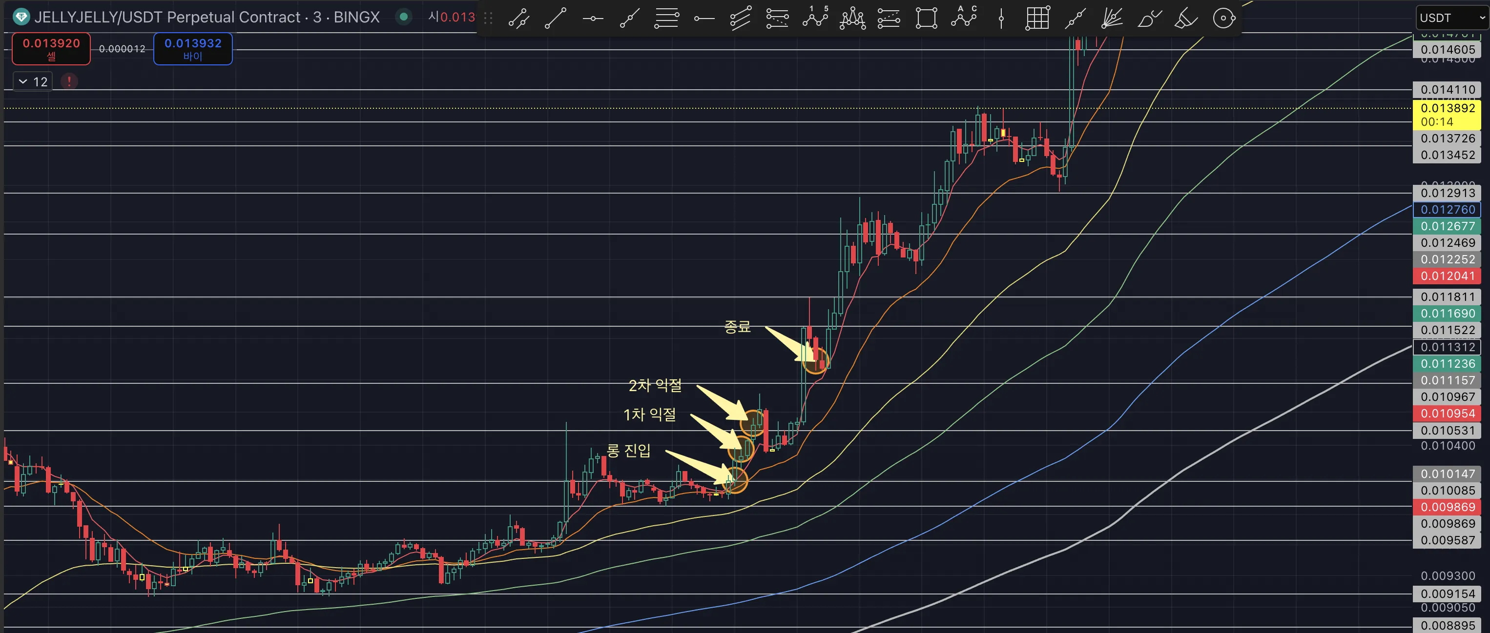Collapse the 12 indicators legend chevron
Screen dimensions: 1490x633
point(23,81)
